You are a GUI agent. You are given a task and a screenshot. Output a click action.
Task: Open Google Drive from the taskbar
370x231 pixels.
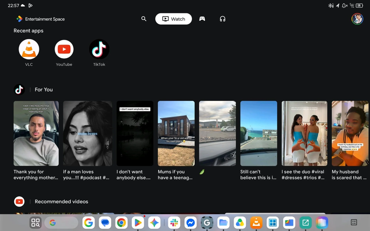click(x=240, y=223)
